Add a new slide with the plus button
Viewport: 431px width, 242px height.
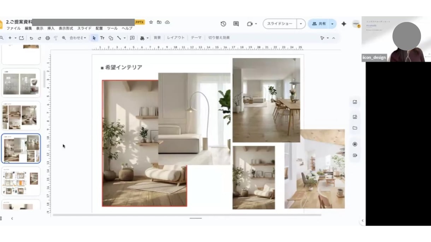[x=10, y=38]
